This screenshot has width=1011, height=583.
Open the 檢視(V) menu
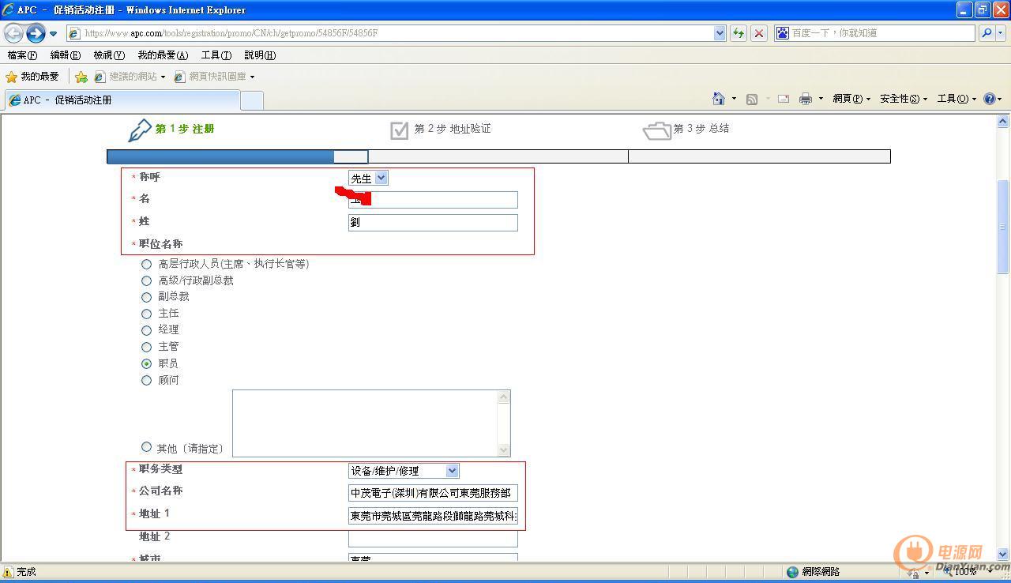tap(109, 55)
